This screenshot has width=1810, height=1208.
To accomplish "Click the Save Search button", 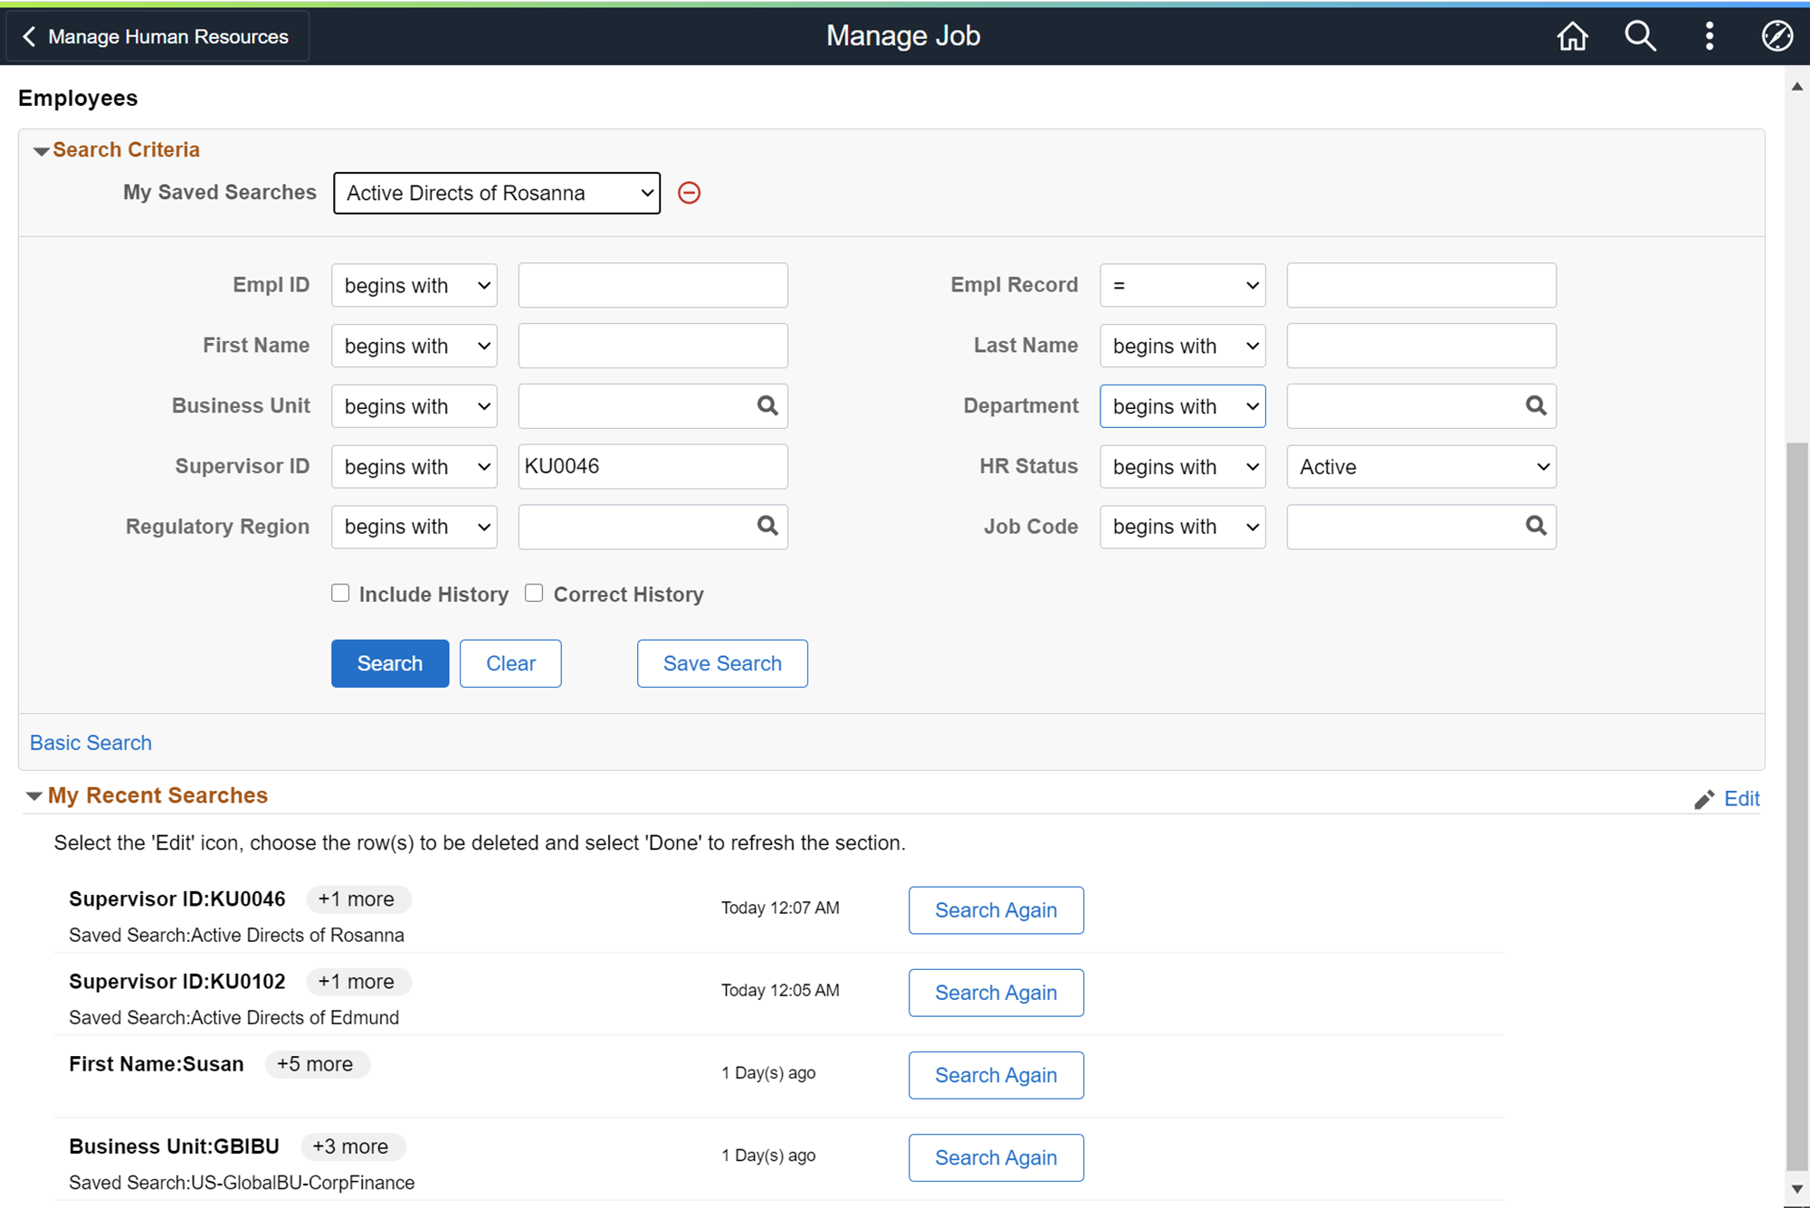I will (x=721, y=663).
